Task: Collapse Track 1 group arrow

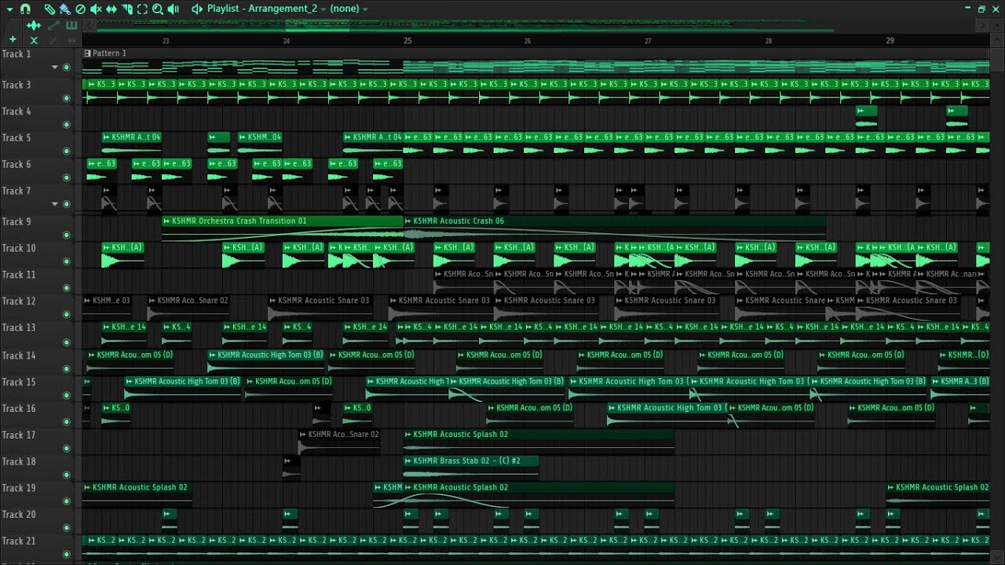Action: pos(54,67)
